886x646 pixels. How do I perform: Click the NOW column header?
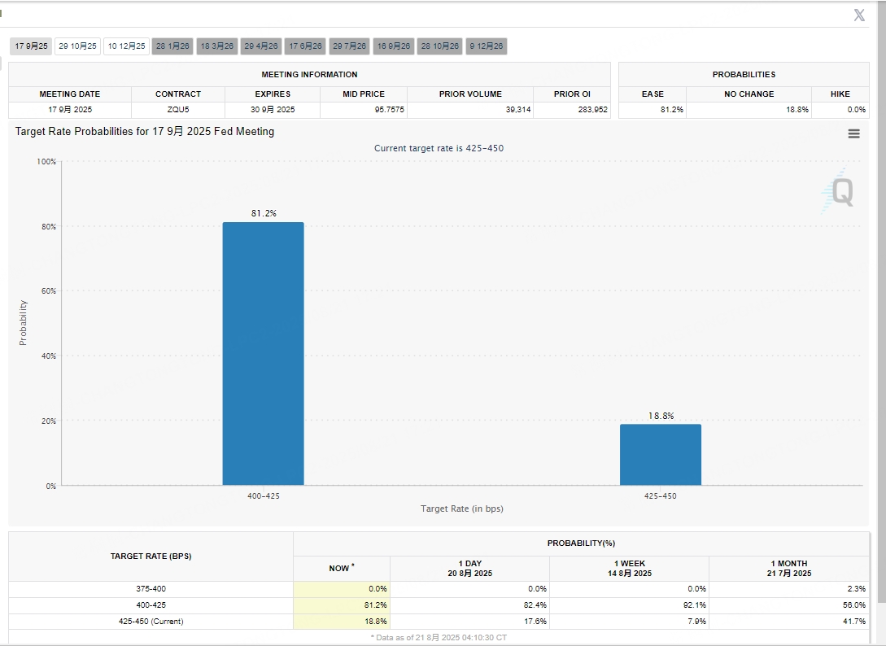coord(341,569)
